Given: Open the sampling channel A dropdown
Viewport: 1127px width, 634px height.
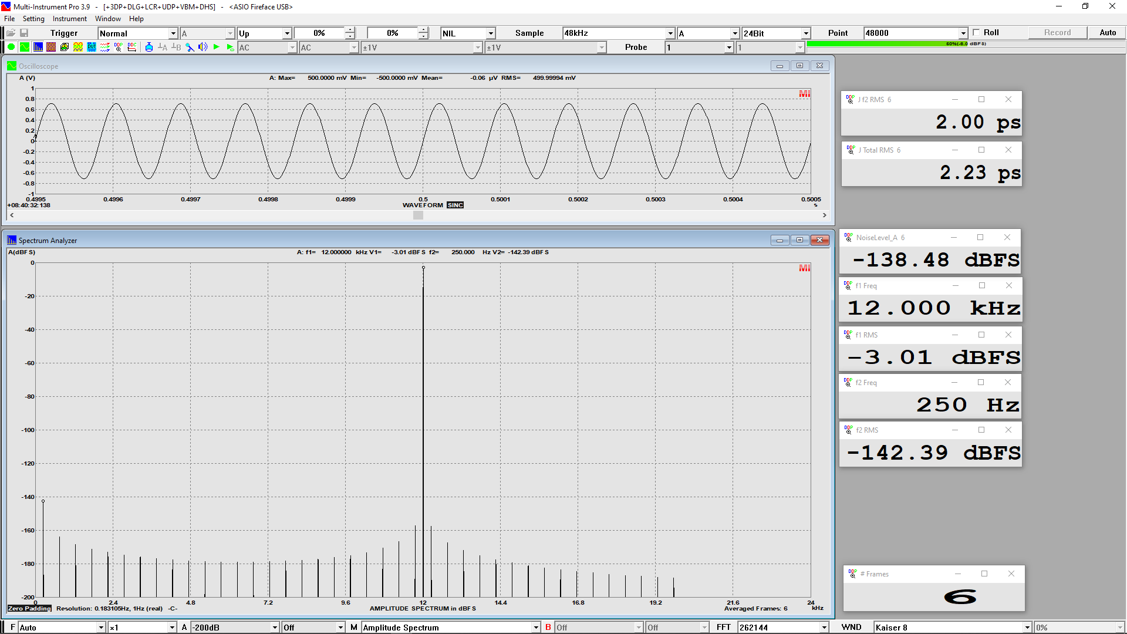Looking at the screenshot, I should [708, 33].
